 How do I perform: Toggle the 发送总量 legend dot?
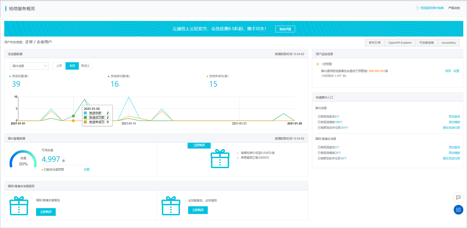tap(10, 76)
